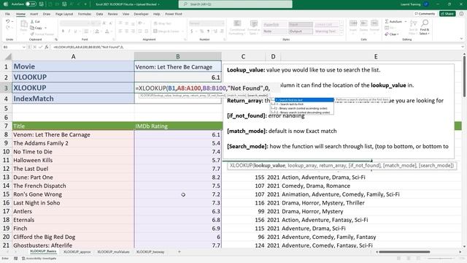
Task: Add a new sheet with plus button
Action: [x=180, y=251]
